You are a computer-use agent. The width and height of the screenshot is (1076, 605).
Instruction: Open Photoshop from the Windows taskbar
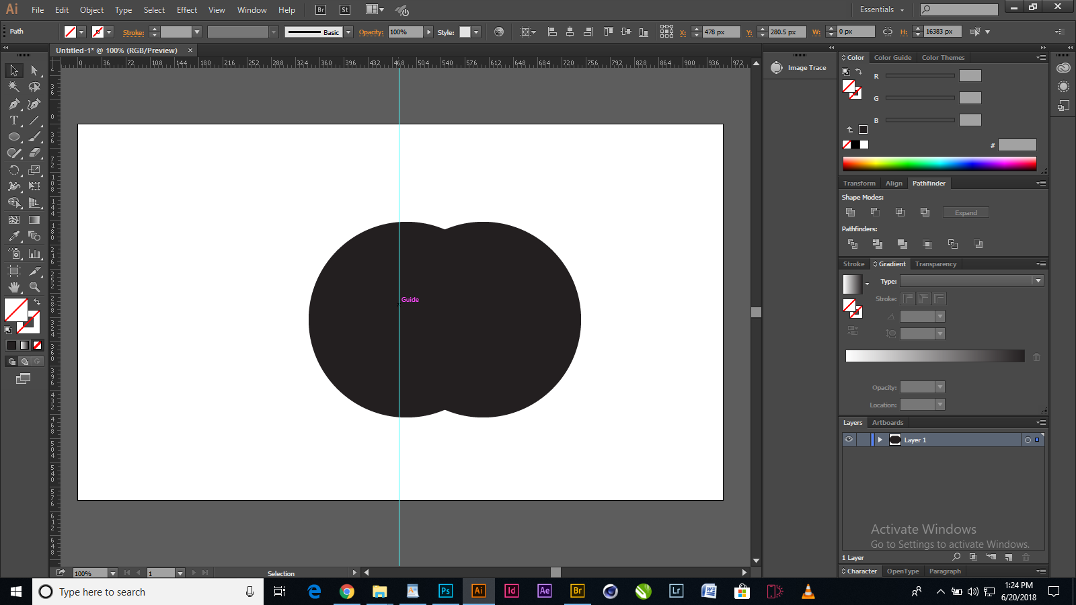coord(445,591)
